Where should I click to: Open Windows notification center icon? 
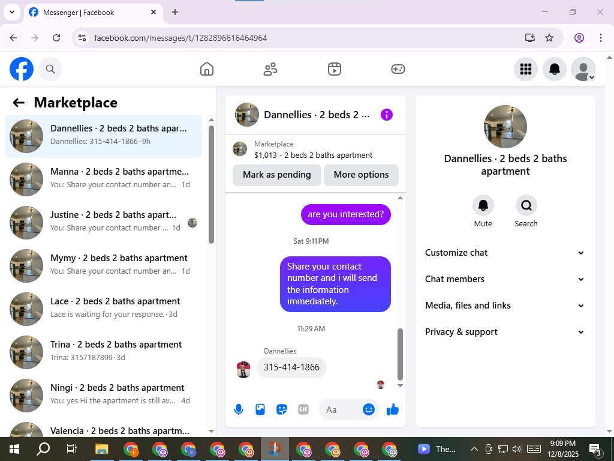(x=595, y=450)
